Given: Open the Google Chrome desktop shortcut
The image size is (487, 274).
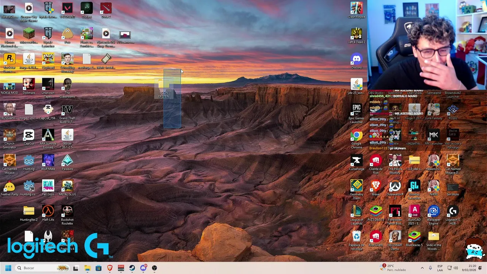Looking at the screenshot, I should click(356, 139).
